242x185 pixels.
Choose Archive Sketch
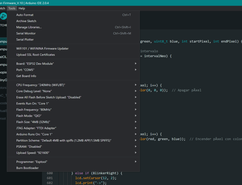(73, 21)
